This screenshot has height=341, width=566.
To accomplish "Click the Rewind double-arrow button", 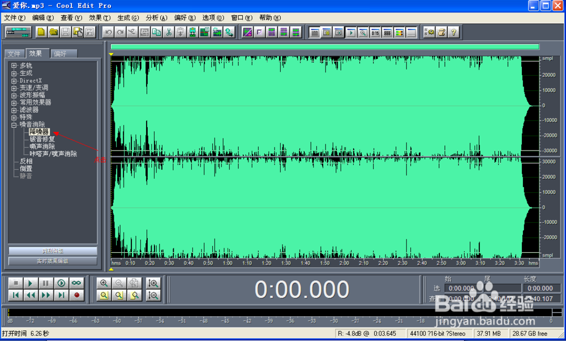I will [x=31, y=295].
